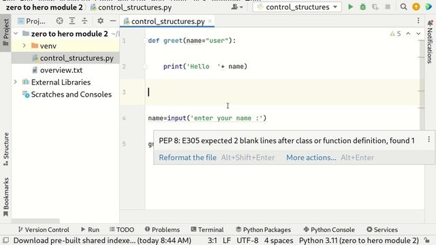Open the Notifications side panel
436x245 pixels.
click(x=430, y=42)
